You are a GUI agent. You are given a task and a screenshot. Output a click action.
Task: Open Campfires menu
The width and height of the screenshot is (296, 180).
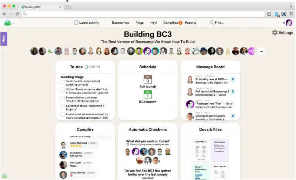(x=171, y=23)
